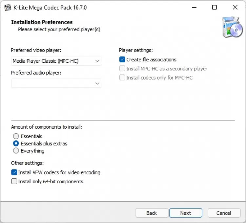The image size is (246, 223).
Task: Go back with the Back button
Action: tap(152, 213)
